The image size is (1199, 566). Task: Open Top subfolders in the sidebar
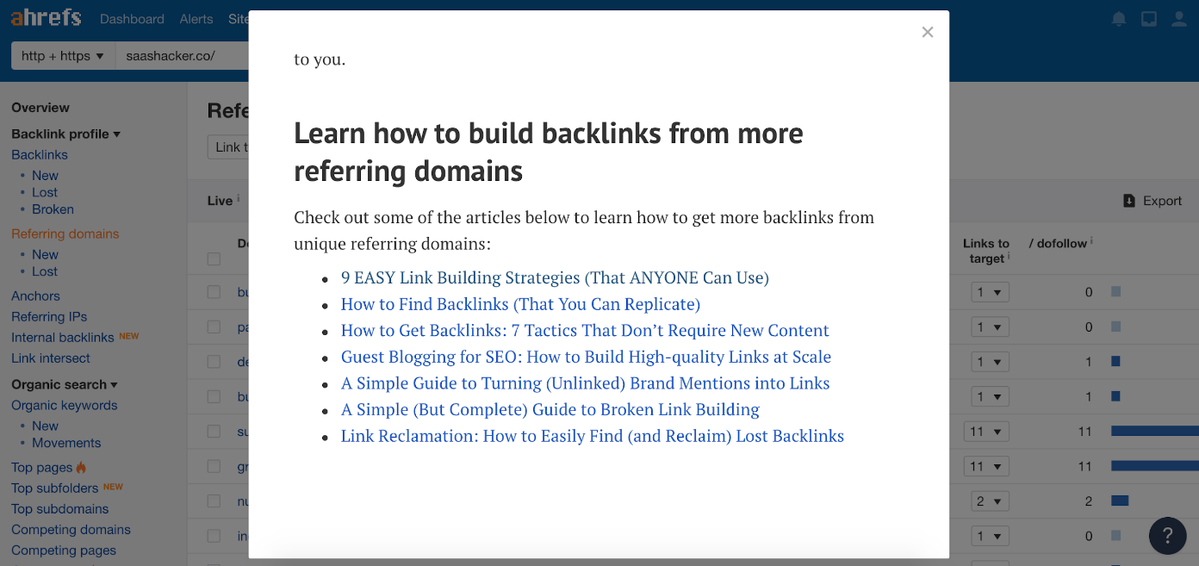click(55, 488)
